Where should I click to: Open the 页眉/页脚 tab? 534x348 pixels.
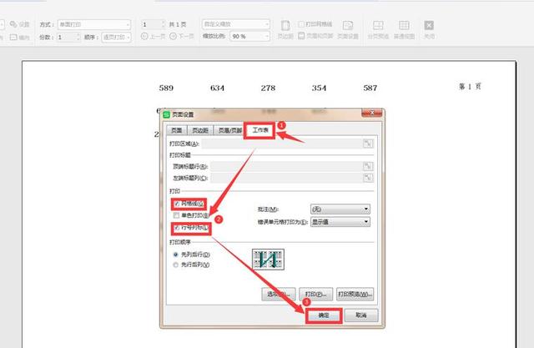(x=230, y=130)
